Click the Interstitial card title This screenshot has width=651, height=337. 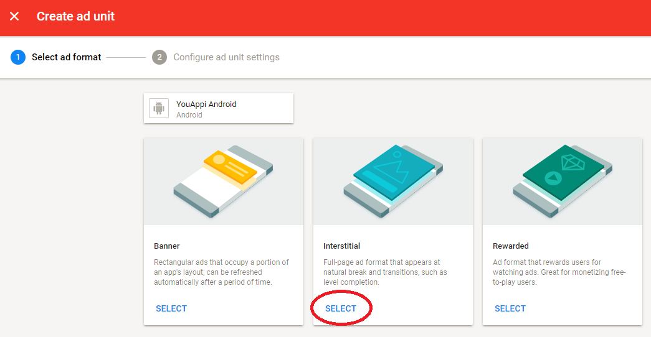coord(342,246)
